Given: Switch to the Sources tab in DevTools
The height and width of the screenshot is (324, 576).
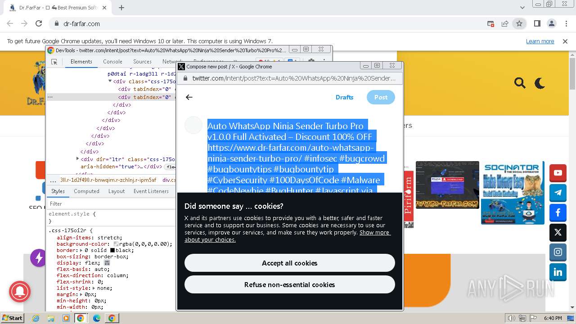Looking at the screenshot, I should point(142,62).
